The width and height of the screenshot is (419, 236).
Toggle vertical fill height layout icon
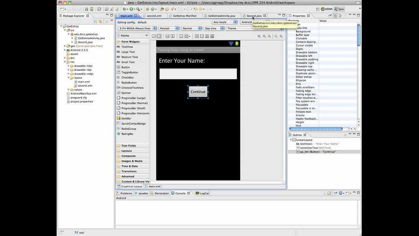pyautogui.click(x=173, y=36)
